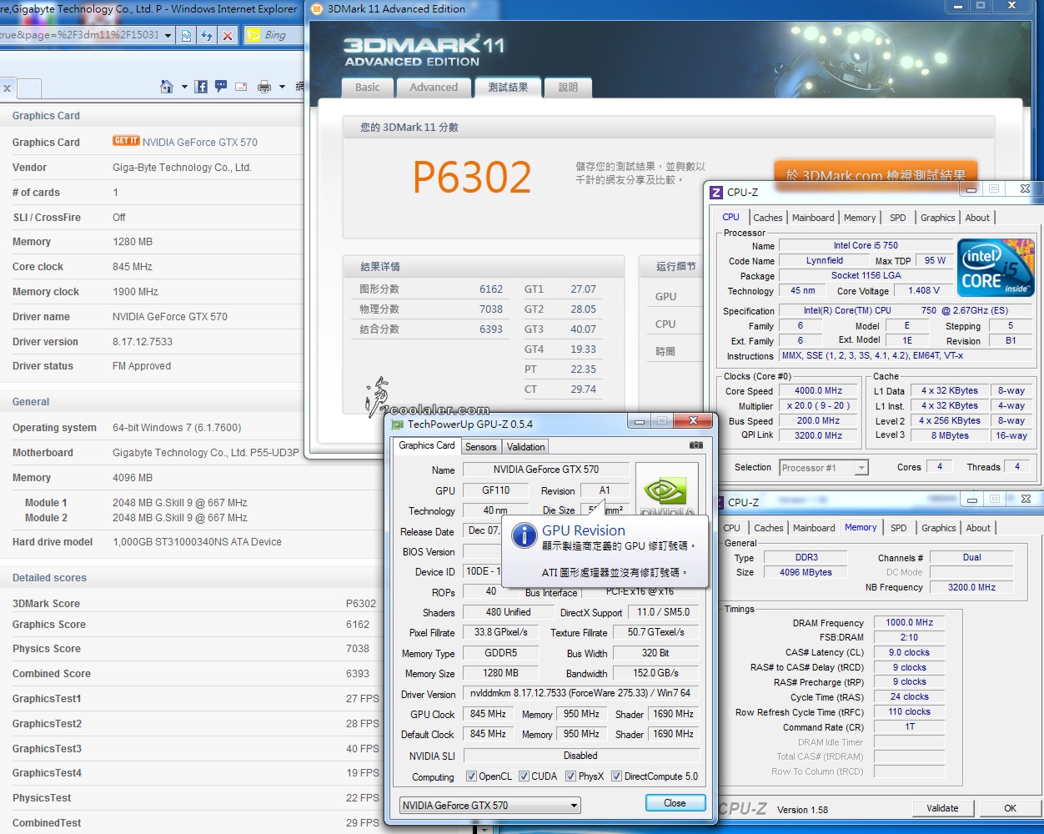Click the OK button in CPU-Z
The image size is (1044, 834).
click(1010, 808)
